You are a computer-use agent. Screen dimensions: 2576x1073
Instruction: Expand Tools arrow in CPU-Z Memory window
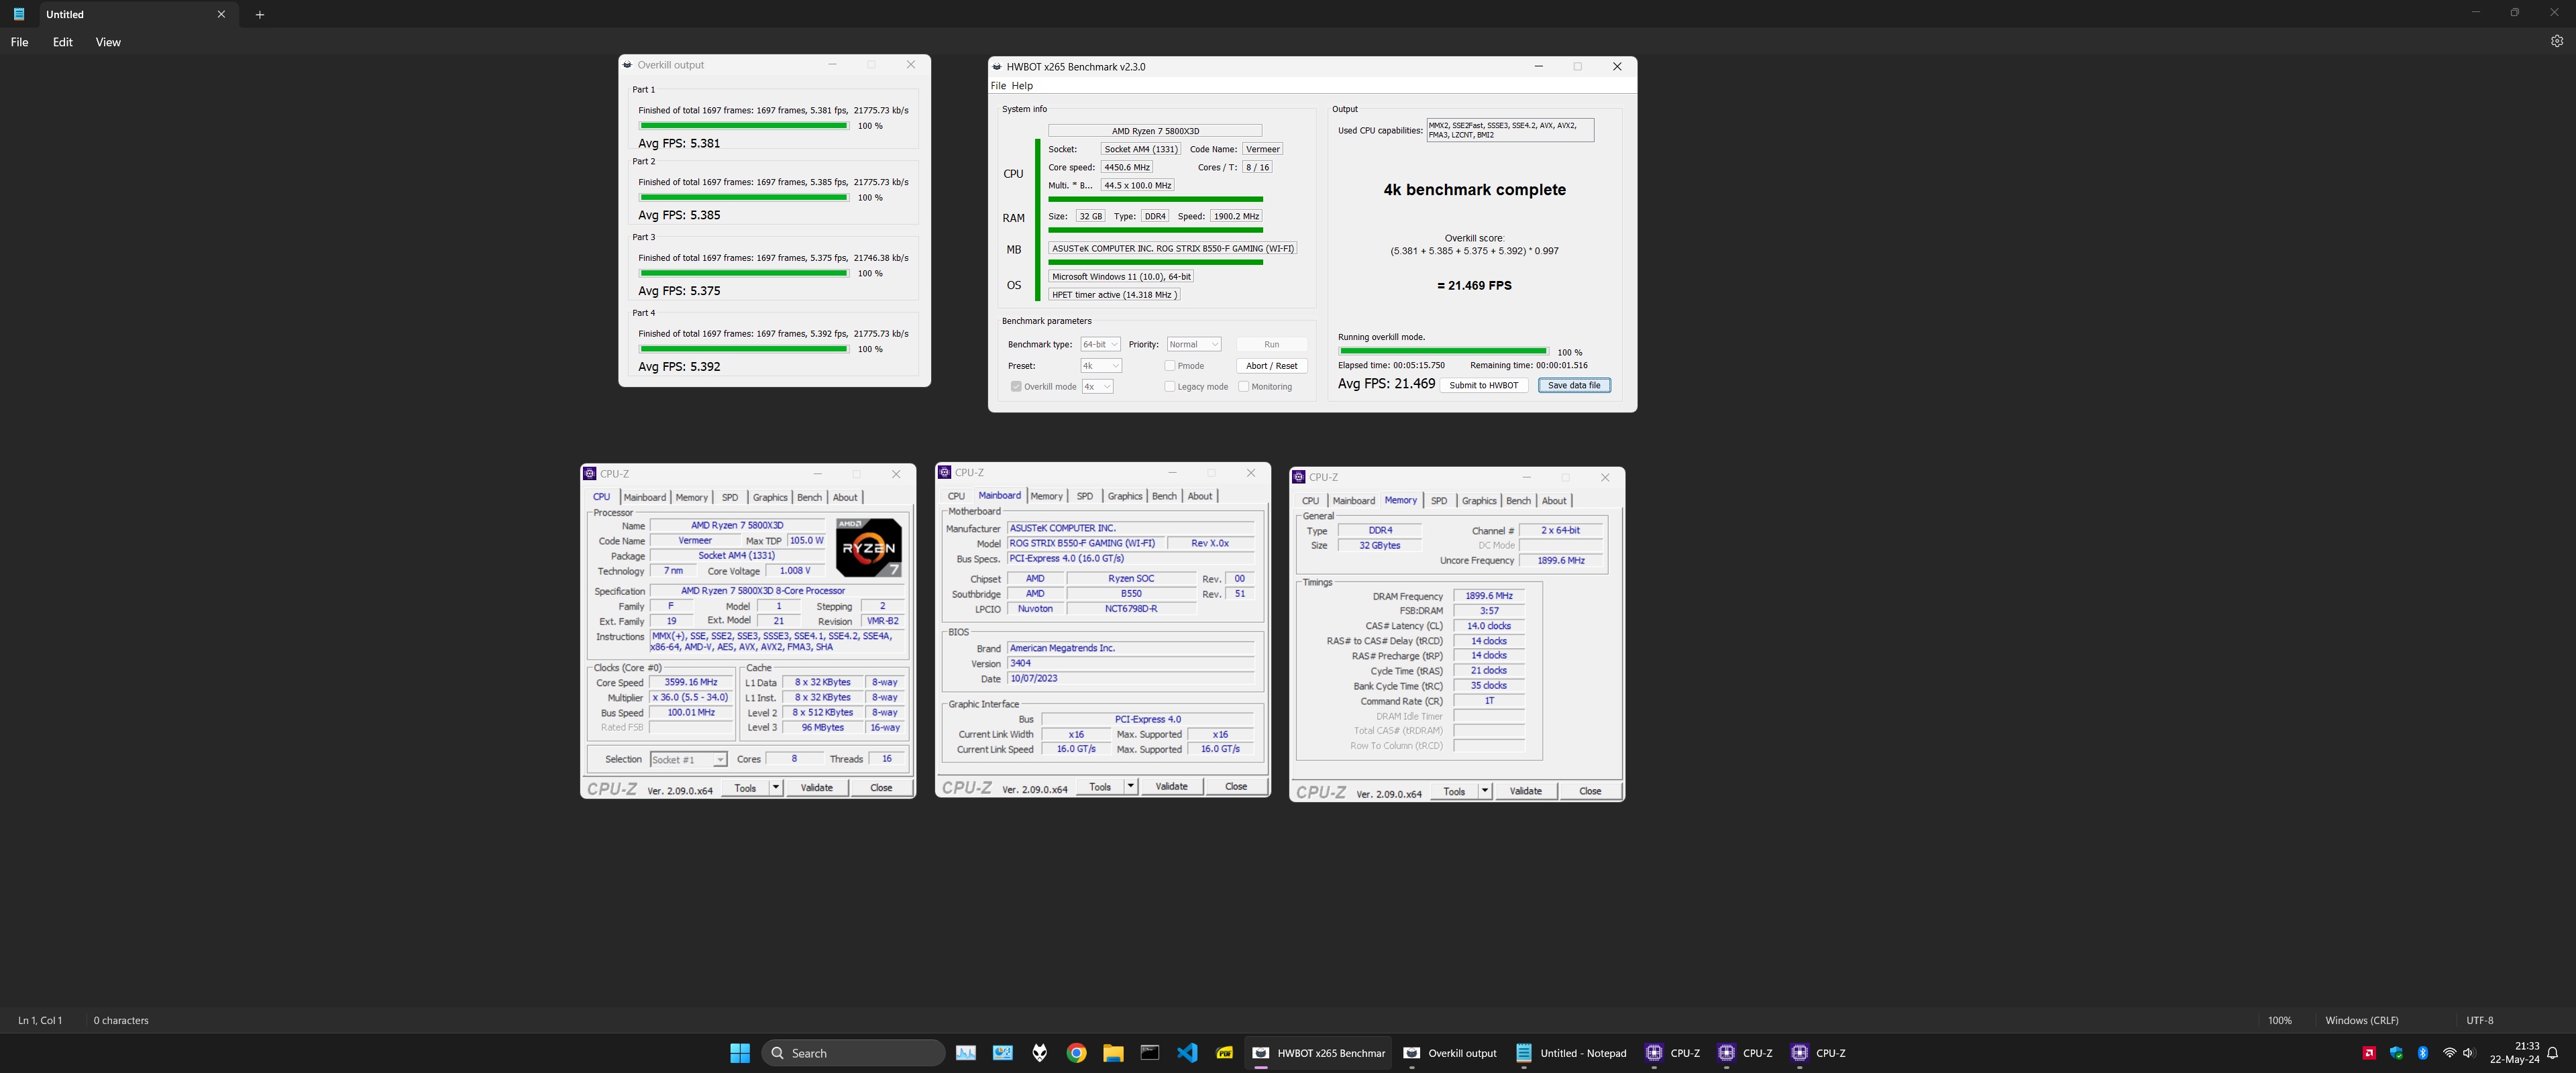pos(1484,791)
